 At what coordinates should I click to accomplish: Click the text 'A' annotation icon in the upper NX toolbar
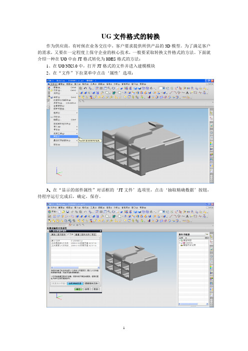pos(187,92)
